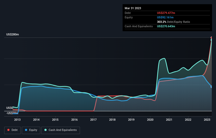This screenshot has width=216, height=138.
Task: Click the US$279.477m debt value
Action: tap(166, 13)
